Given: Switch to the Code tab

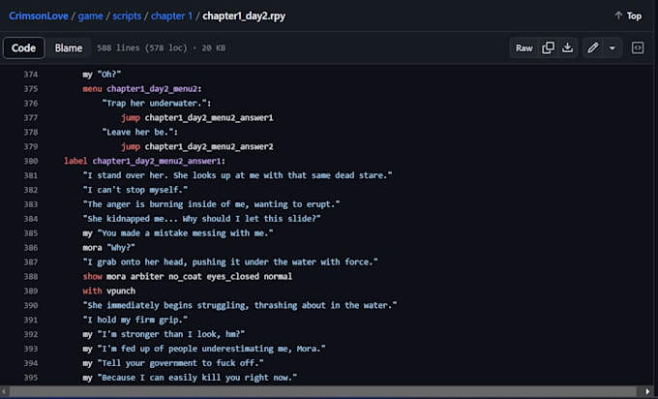Looking at the screenshot, I should (23, 47).
